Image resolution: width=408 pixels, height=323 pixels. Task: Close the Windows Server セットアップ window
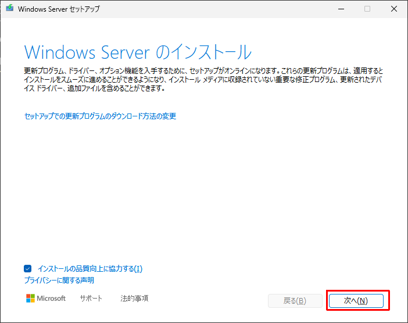(394, 9)
